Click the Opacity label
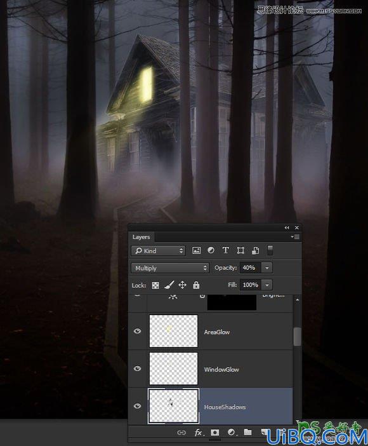The image size is (368, 446). (x=225, y=268)
